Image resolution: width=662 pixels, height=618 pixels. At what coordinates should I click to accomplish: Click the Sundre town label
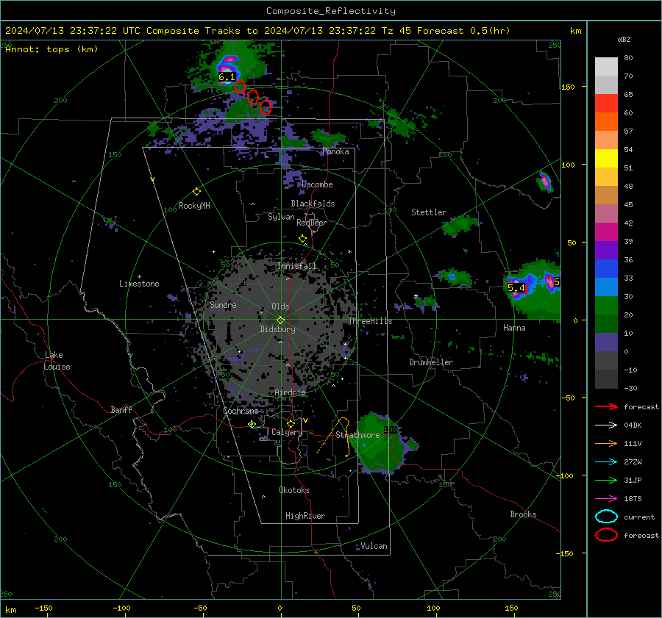[223, 305]
